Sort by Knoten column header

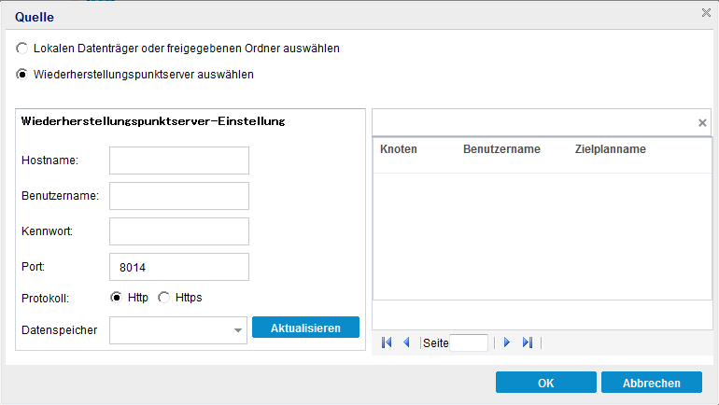pos(399,149)
